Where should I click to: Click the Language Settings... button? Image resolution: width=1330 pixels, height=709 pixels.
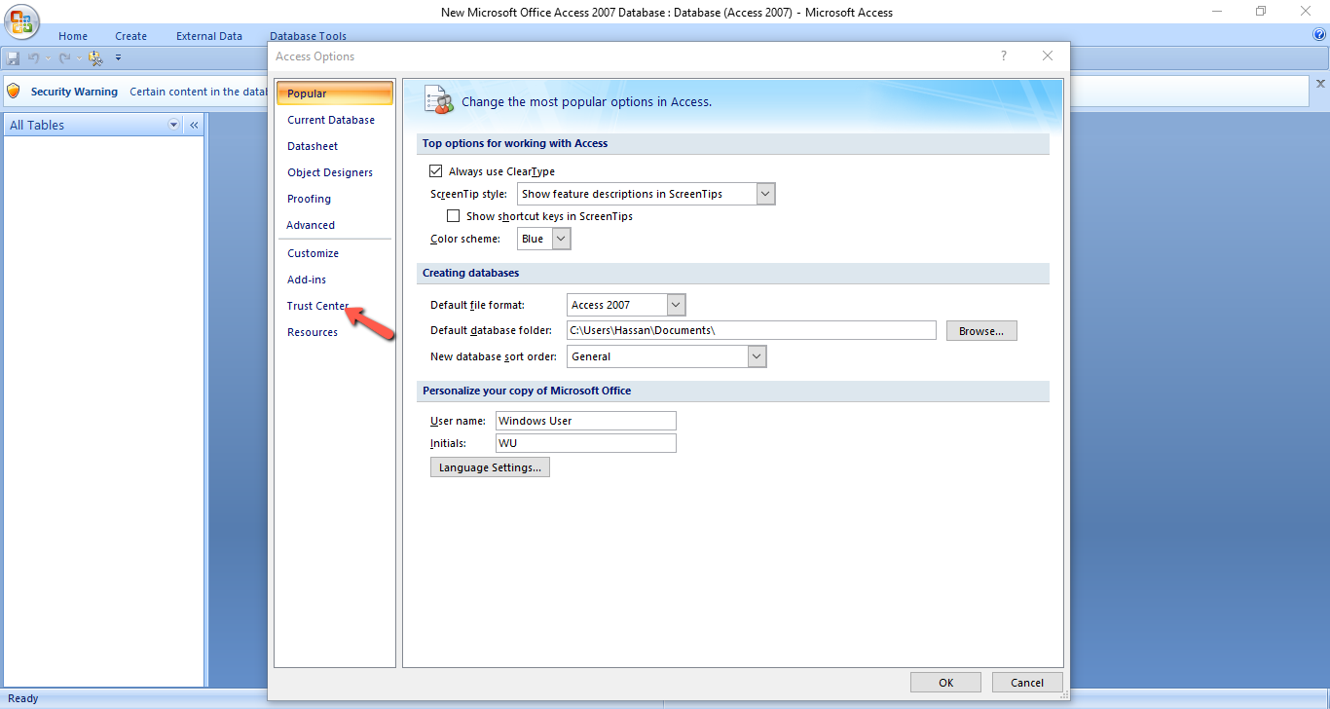[490, 467]
